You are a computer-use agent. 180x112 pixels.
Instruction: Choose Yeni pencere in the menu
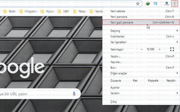[x=141, y=17]
